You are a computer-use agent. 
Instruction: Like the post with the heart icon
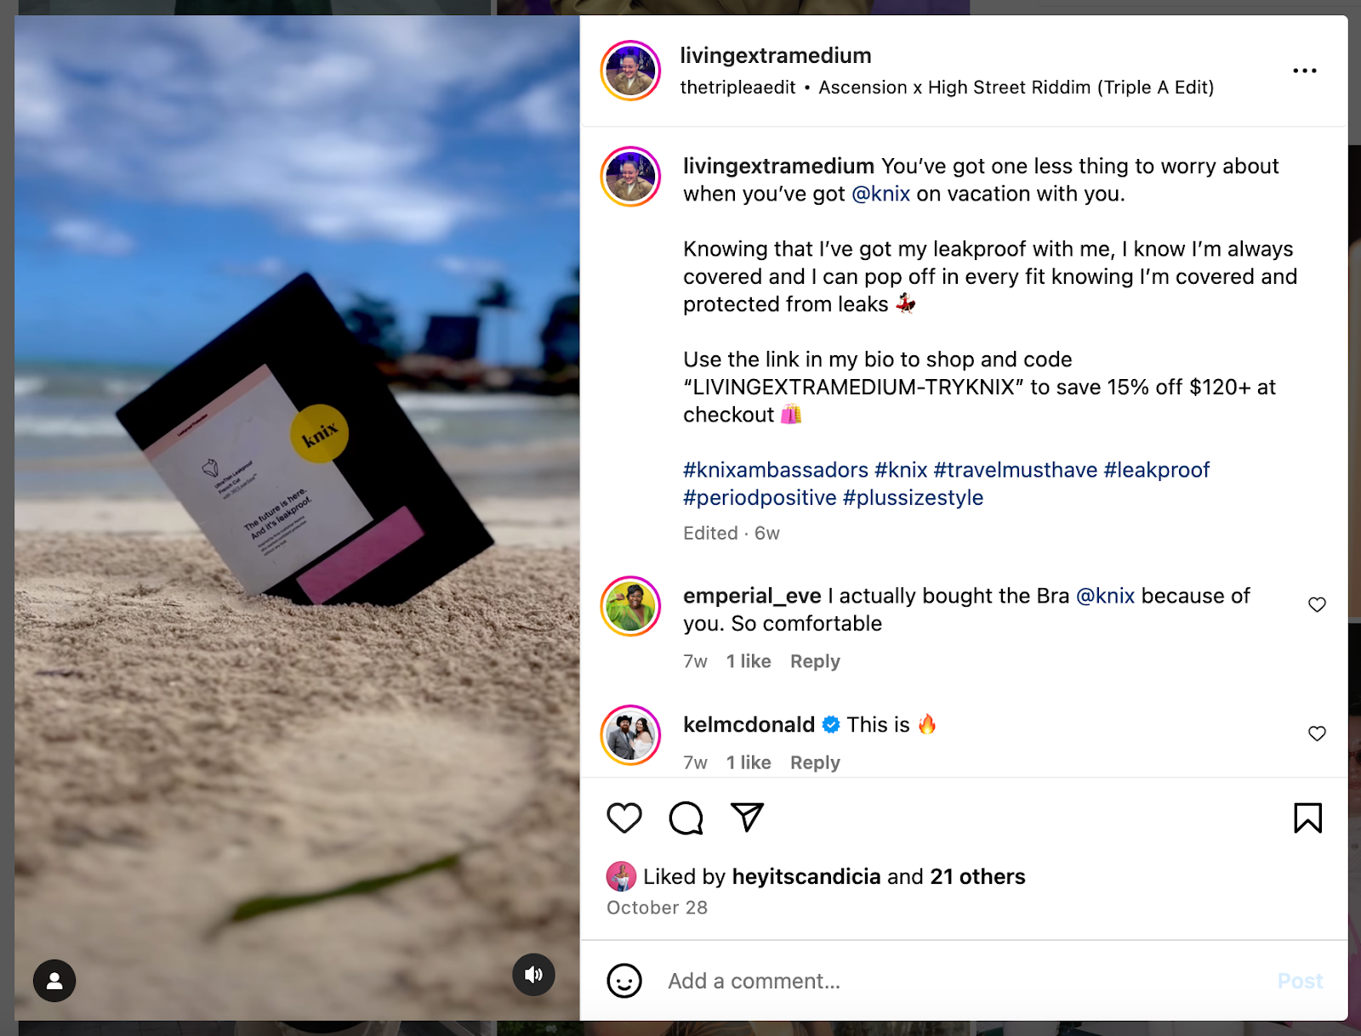coord(624,818)
